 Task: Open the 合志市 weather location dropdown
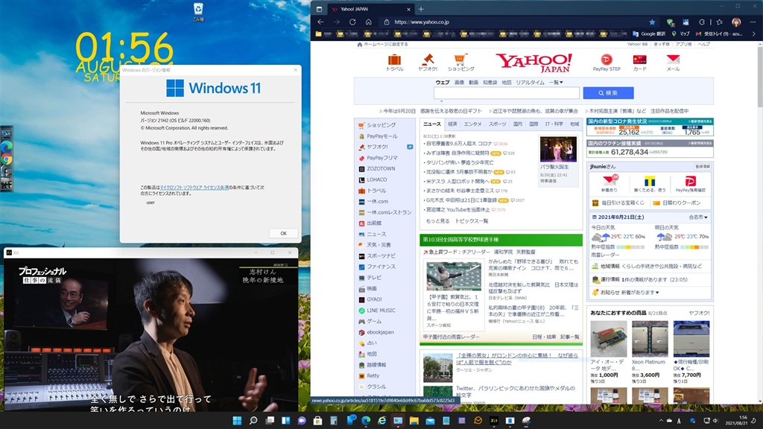(x=698, y=217)
